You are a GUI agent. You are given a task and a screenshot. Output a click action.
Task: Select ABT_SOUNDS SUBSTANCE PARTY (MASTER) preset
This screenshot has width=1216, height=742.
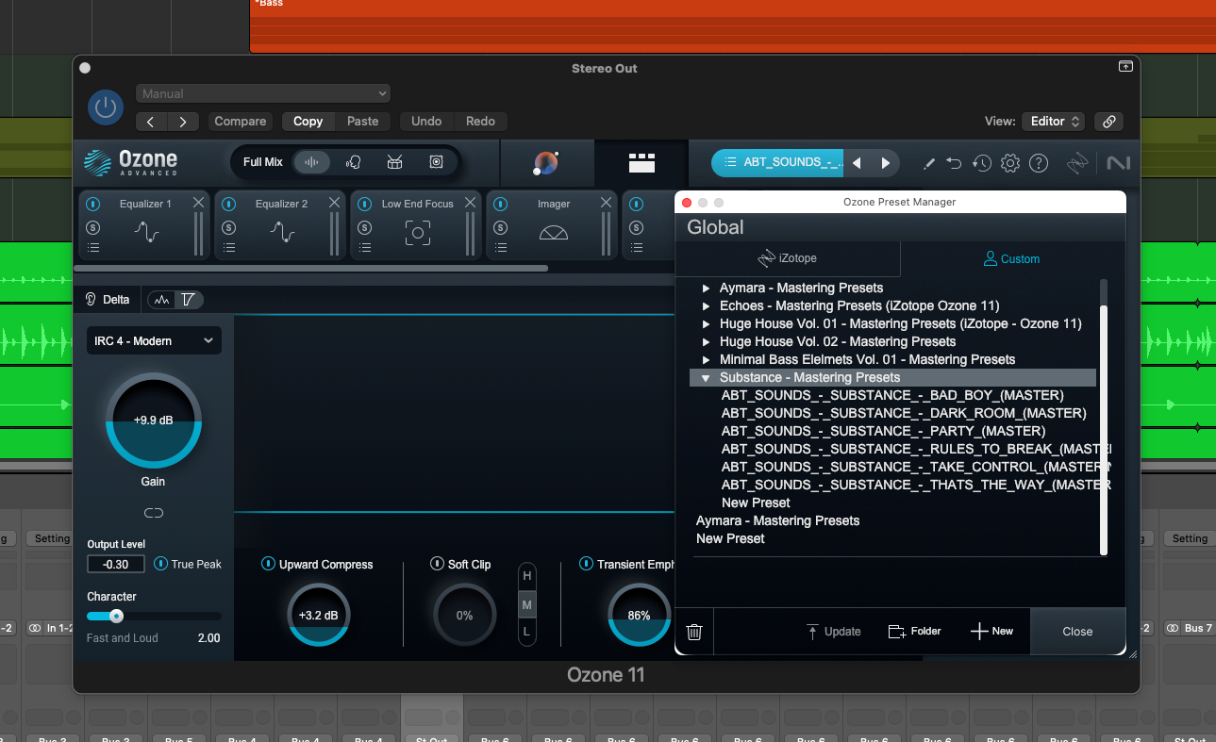coord(883,431)
